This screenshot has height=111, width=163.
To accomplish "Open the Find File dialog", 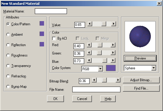I will (x=141, y=88).
